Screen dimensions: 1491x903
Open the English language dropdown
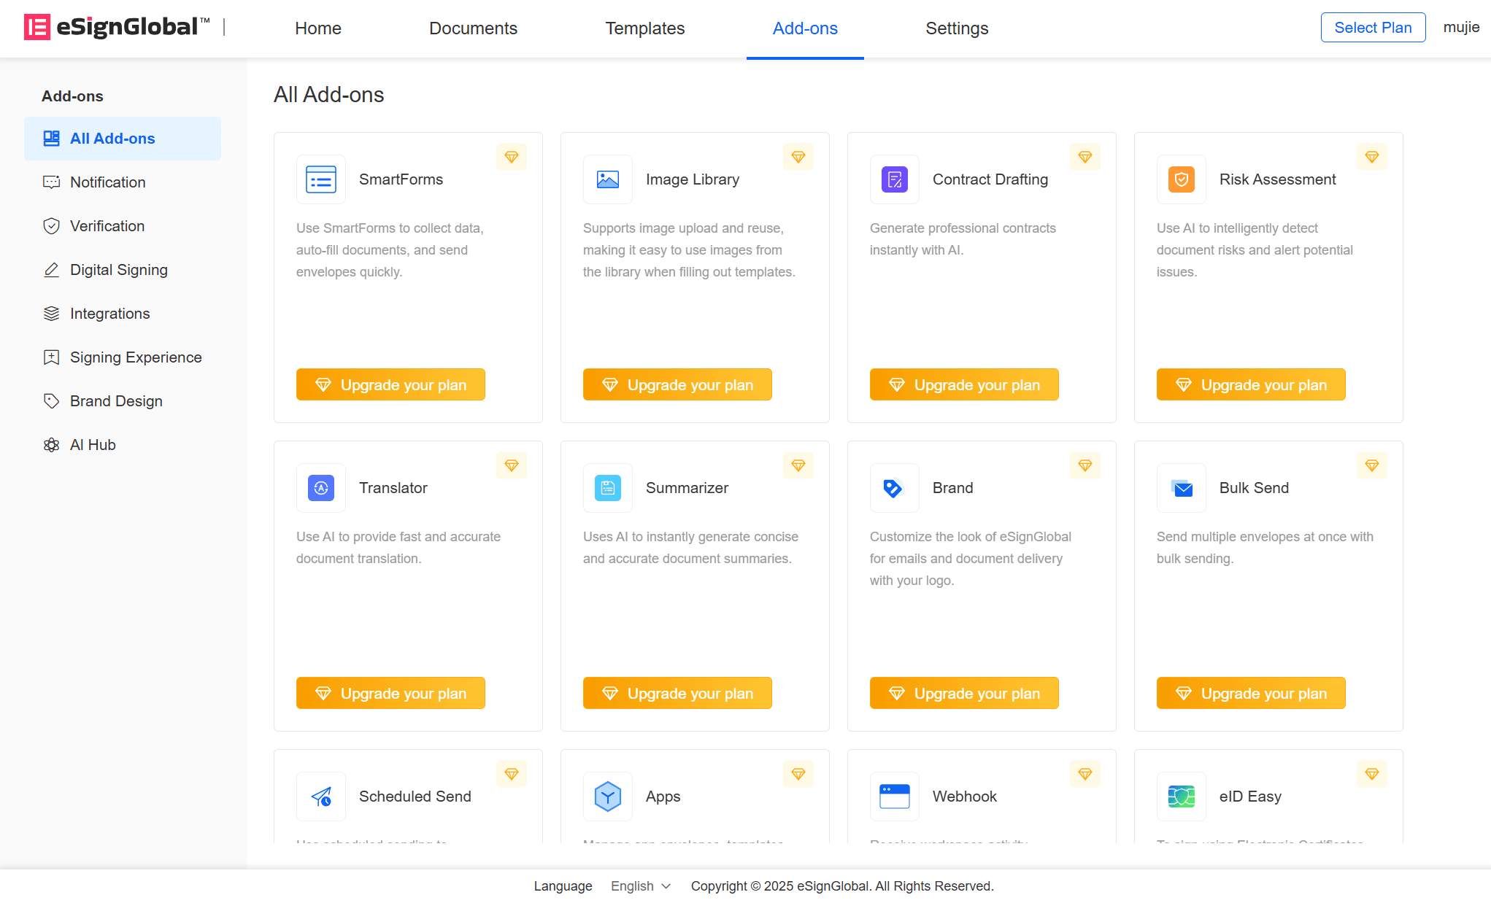point(641,885)
